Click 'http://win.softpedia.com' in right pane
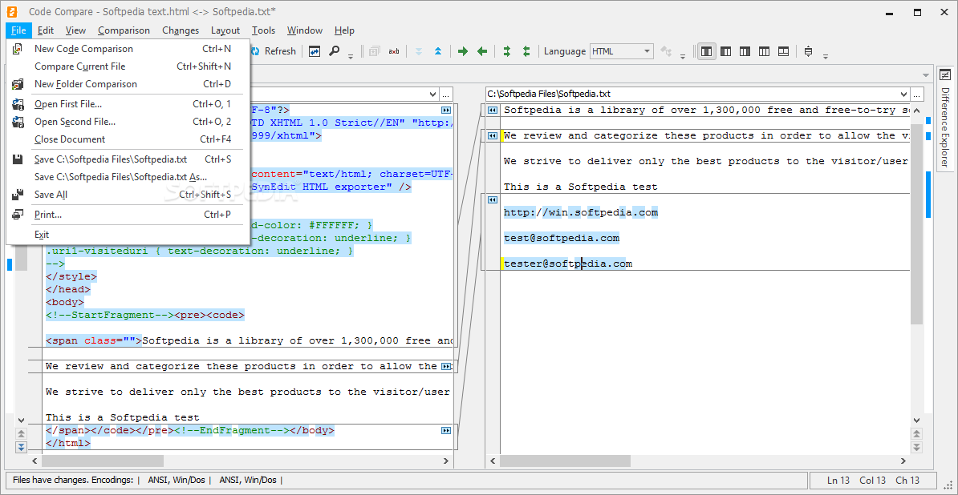 (x=580, y=213)
